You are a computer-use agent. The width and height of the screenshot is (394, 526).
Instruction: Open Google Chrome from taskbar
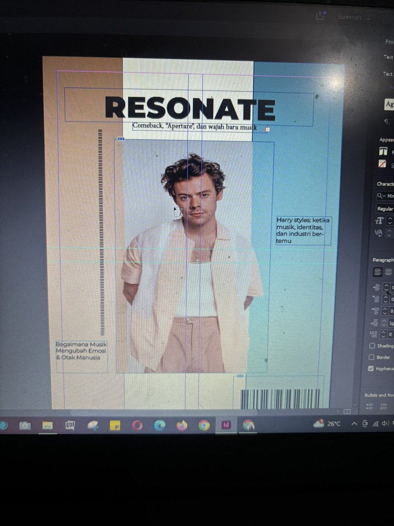pos(204,425)
